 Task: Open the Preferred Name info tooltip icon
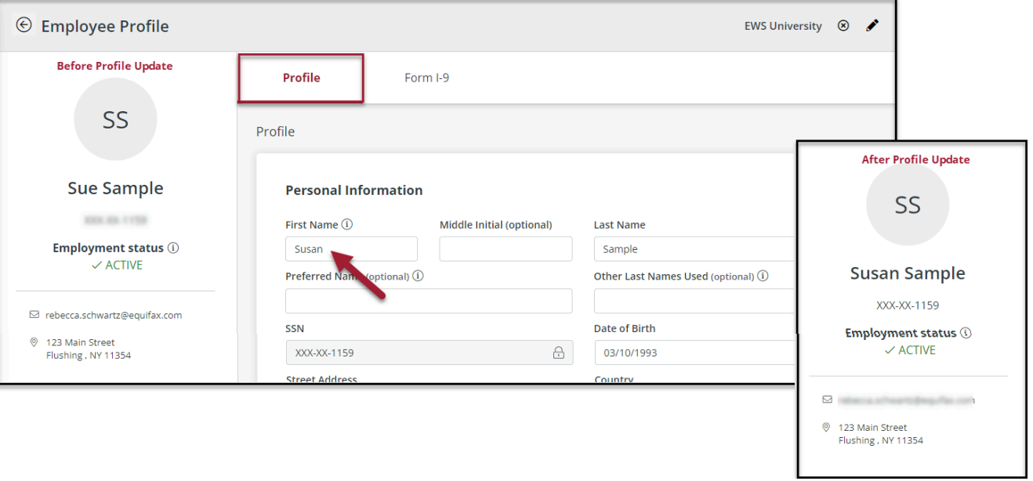pos(419,276)
